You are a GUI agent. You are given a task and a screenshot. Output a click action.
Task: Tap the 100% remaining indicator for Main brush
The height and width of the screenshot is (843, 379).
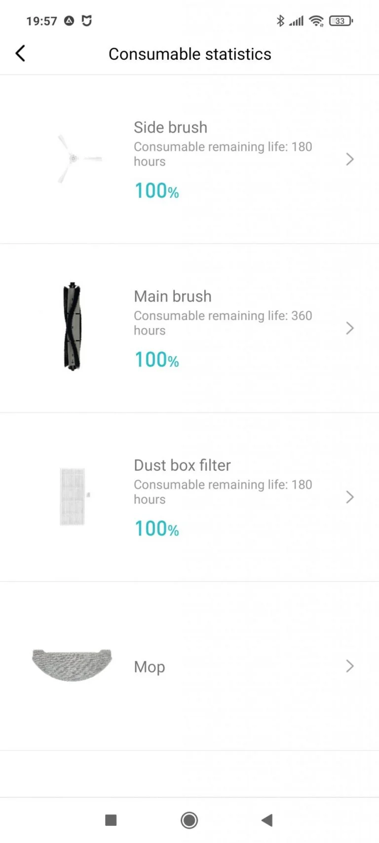[x=156, y=359]
